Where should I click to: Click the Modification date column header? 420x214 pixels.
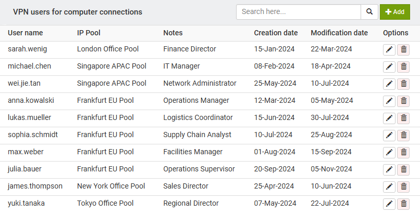[x=339, y=33]
